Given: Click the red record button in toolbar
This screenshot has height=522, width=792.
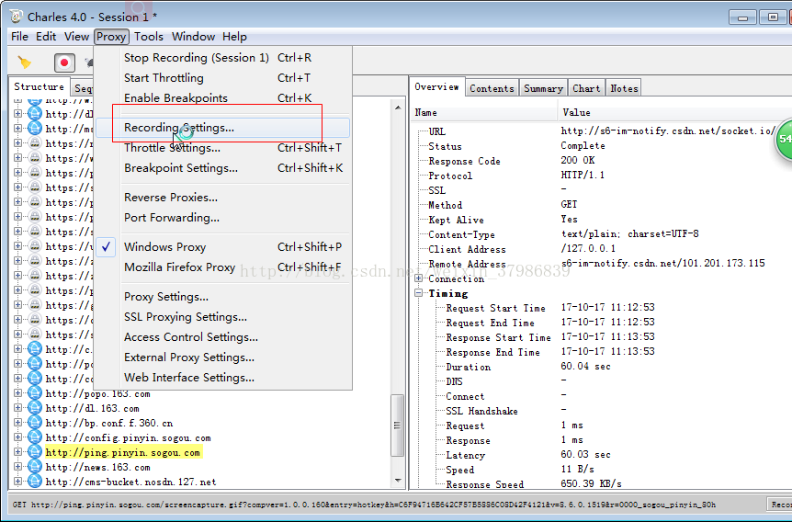Looking at the screenshot, I should coord(64,62).
